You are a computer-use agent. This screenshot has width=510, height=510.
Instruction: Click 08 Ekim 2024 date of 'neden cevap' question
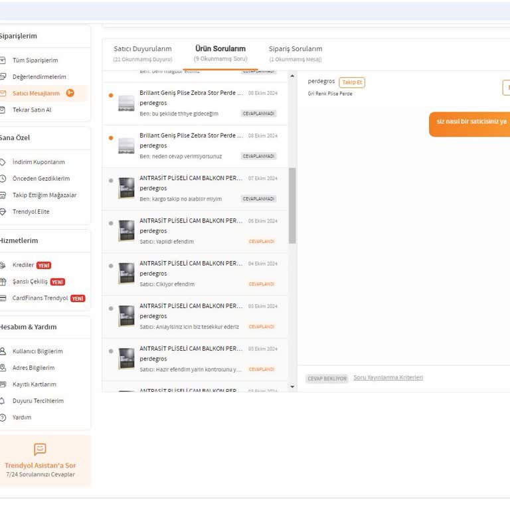click(x=263, y=135)
